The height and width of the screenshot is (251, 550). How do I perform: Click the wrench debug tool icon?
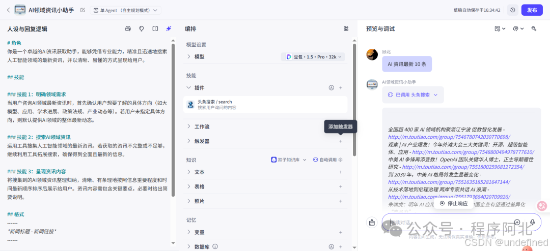534,28
